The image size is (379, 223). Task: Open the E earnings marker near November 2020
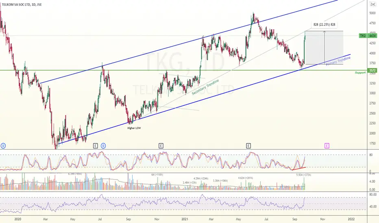pos(161,146)
